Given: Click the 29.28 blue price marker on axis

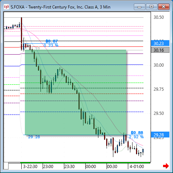Looking at the screenshot, I should [160, 135].
